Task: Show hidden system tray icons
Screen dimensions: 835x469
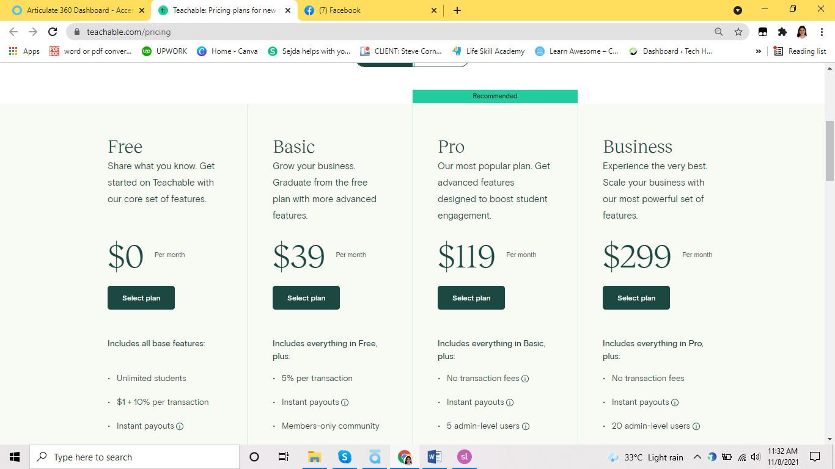Action: pyautogui.click(x=697, y=457)
